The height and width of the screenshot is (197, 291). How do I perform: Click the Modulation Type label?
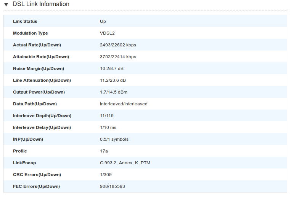click(x=31, y=33)
